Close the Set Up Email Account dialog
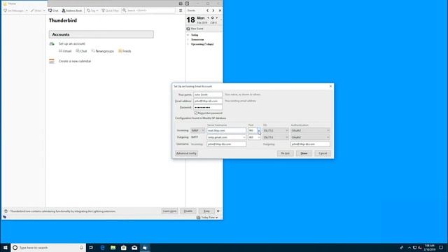 tap(330, 86)
